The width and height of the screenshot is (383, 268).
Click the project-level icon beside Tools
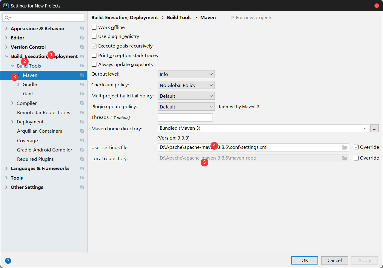point(82,178)
